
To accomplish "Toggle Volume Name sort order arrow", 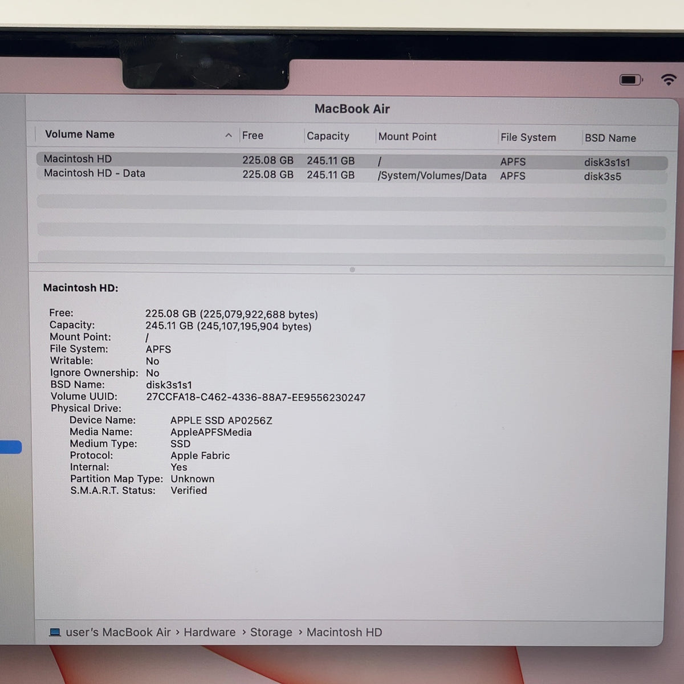I will click(x=229, y=136).
